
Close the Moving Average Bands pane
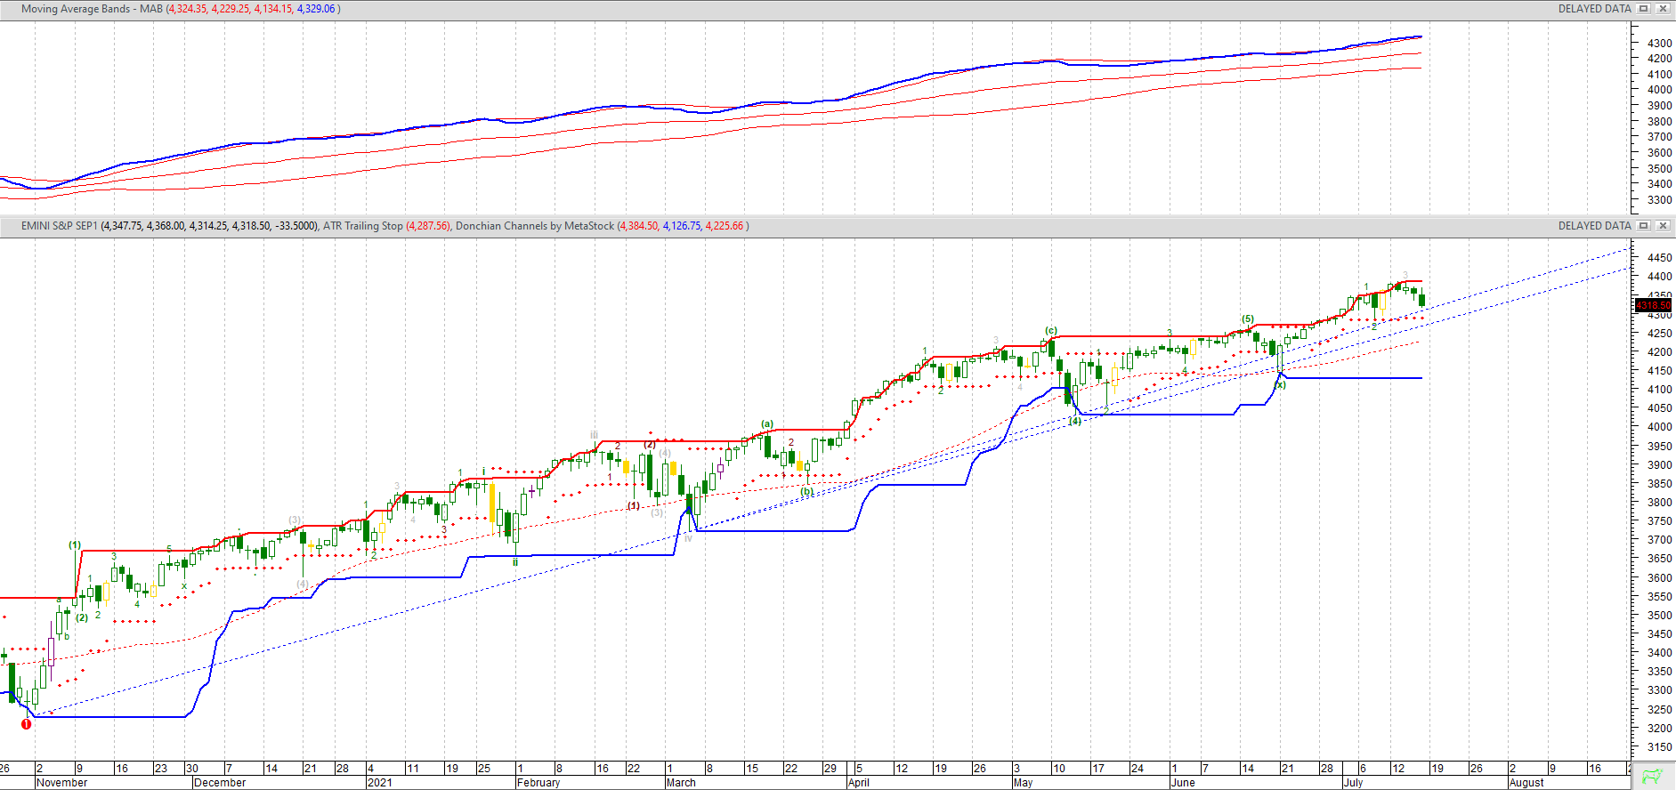1663,9
